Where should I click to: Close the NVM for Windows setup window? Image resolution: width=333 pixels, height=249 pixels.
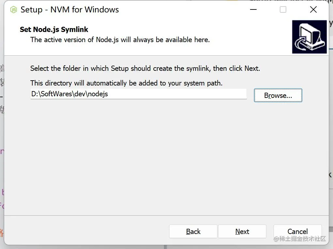click(x=313, y=10)
